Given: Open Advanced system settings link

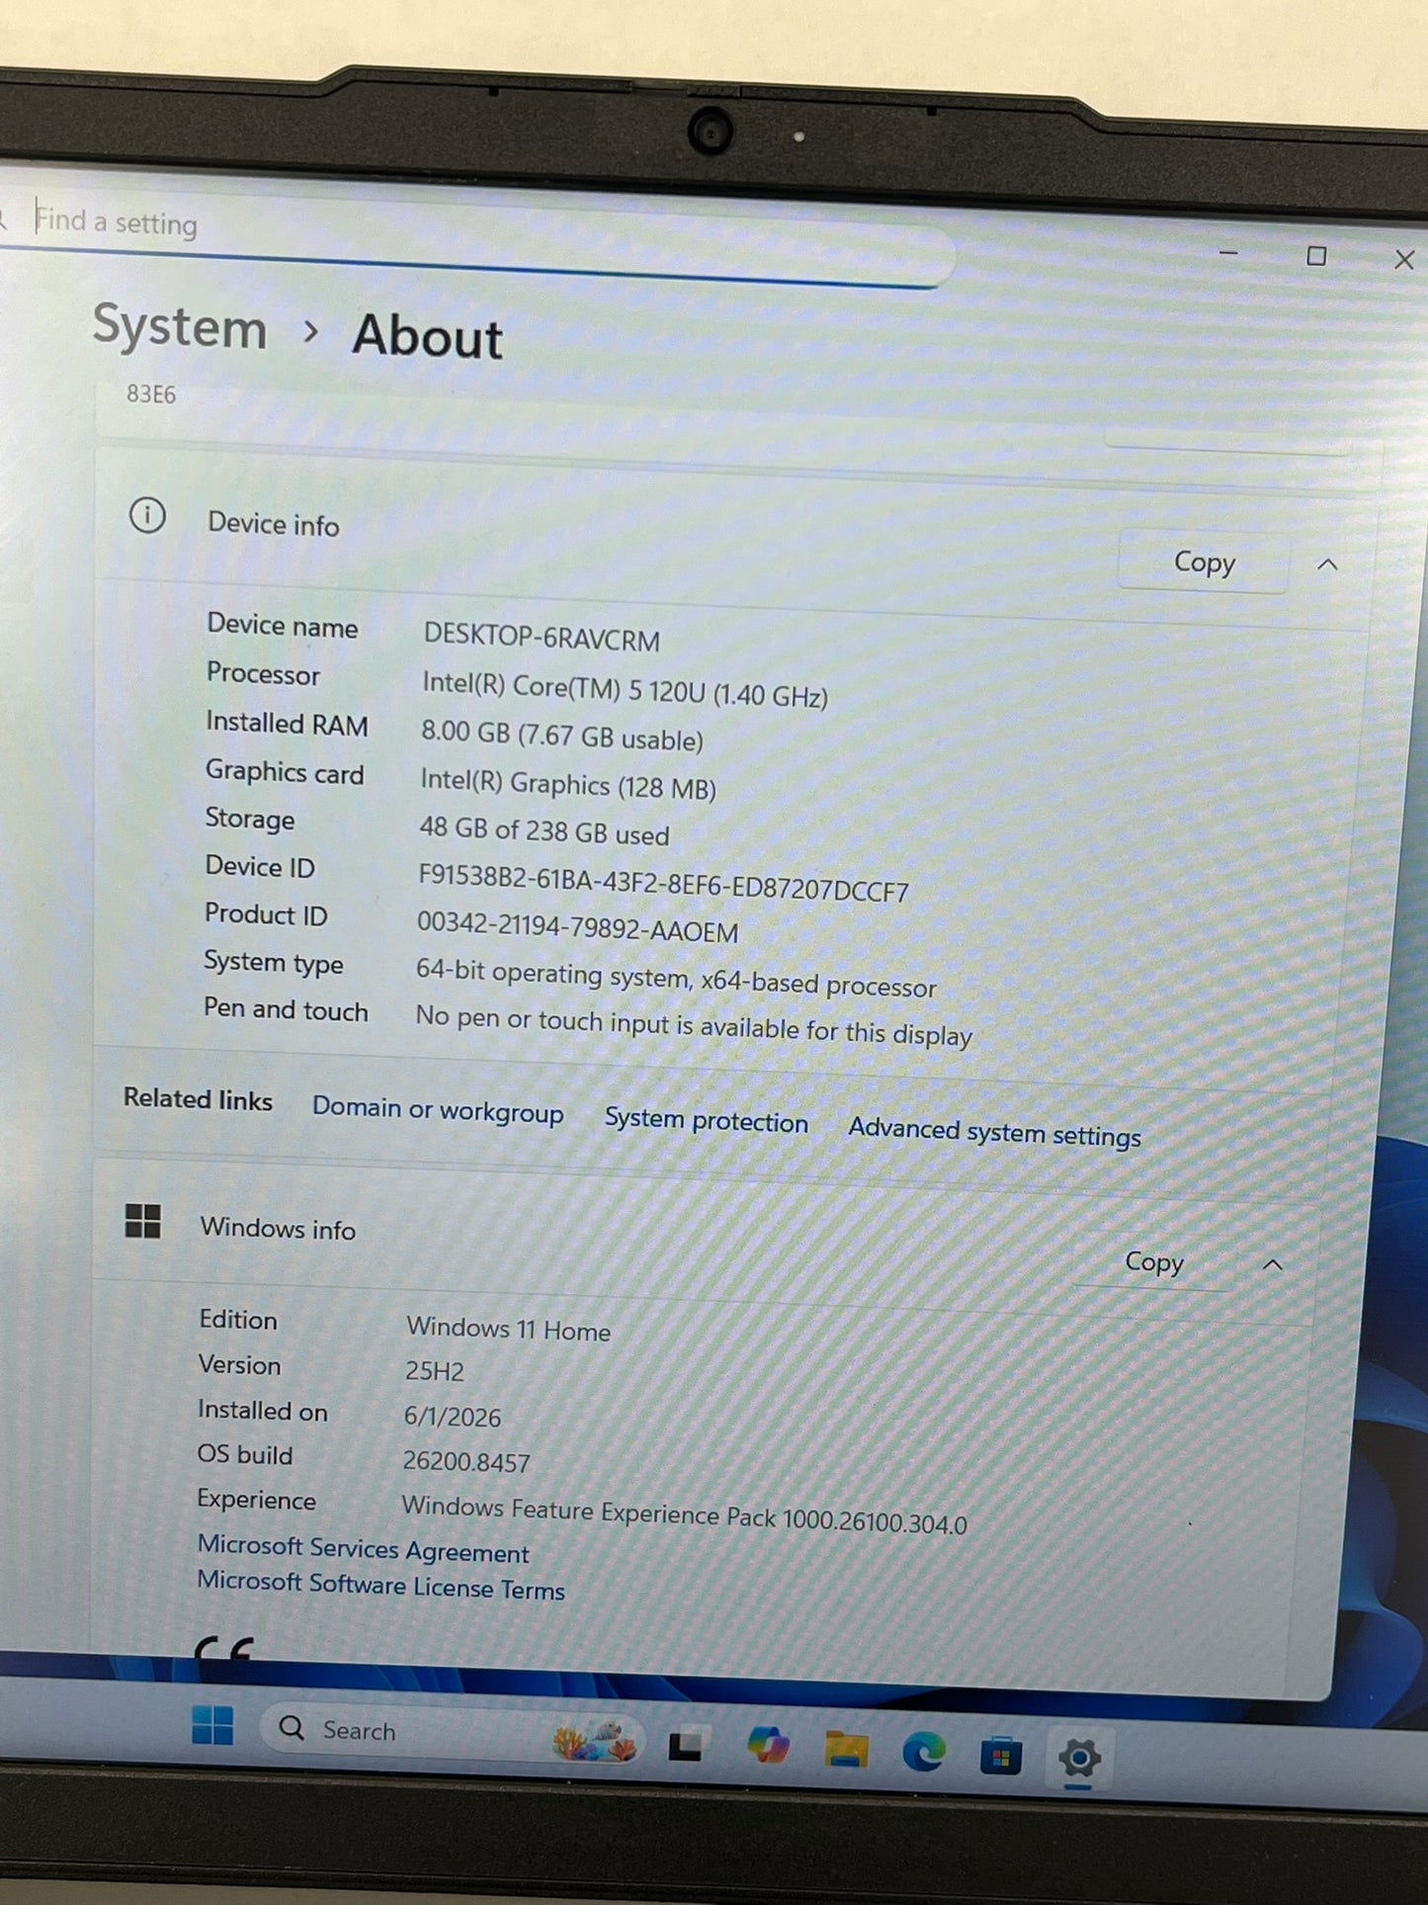Looking at the screenshot, I should (994, 1131).
